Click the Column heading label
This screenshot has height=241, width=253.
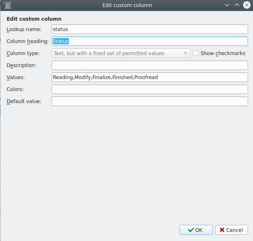coord(28,41)
